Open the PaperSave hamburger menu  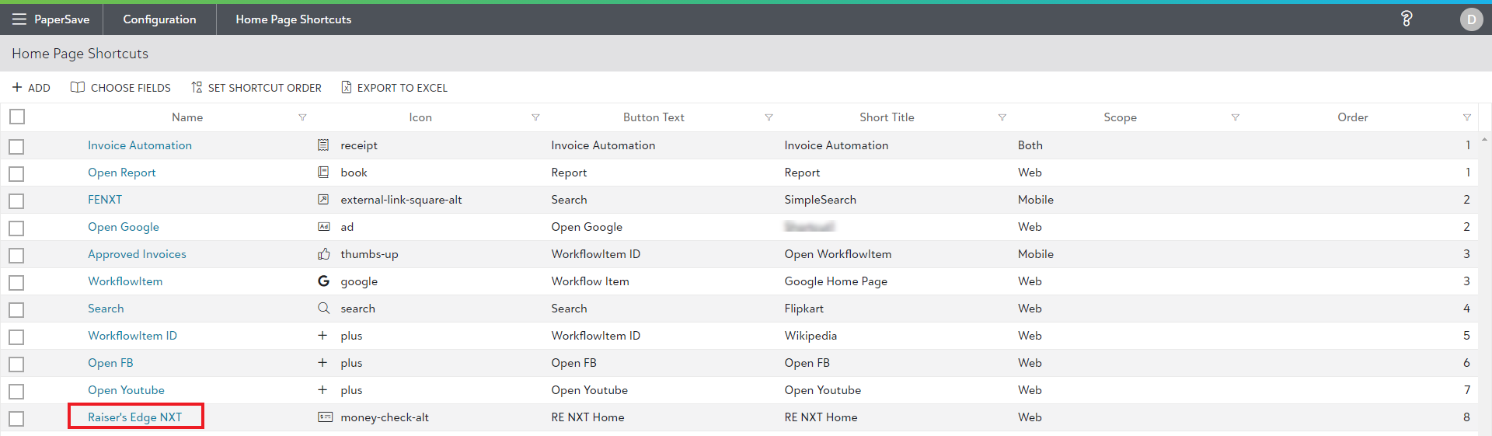pos(19,19)
